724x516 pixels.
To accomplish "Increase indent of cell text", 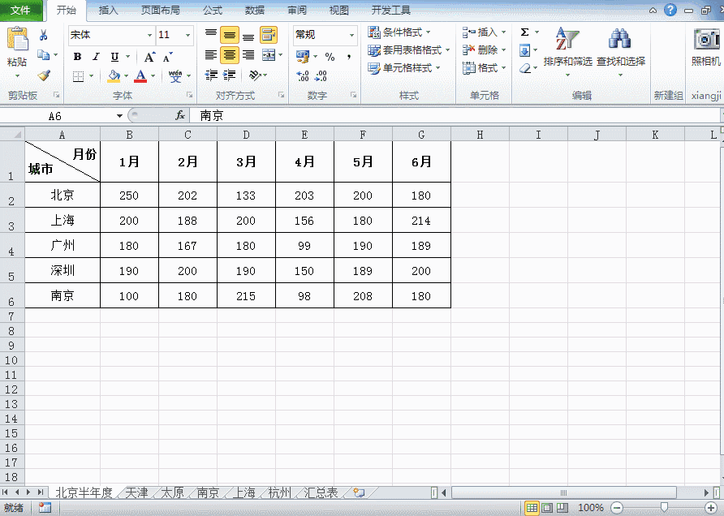I will [x=230, y=75].
